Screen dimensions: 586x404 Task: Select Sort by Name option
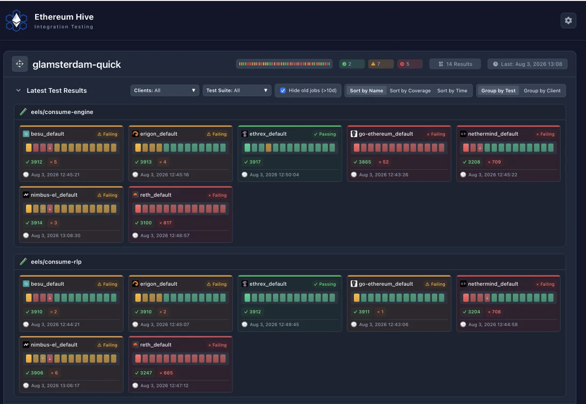(x=366, y=90)
